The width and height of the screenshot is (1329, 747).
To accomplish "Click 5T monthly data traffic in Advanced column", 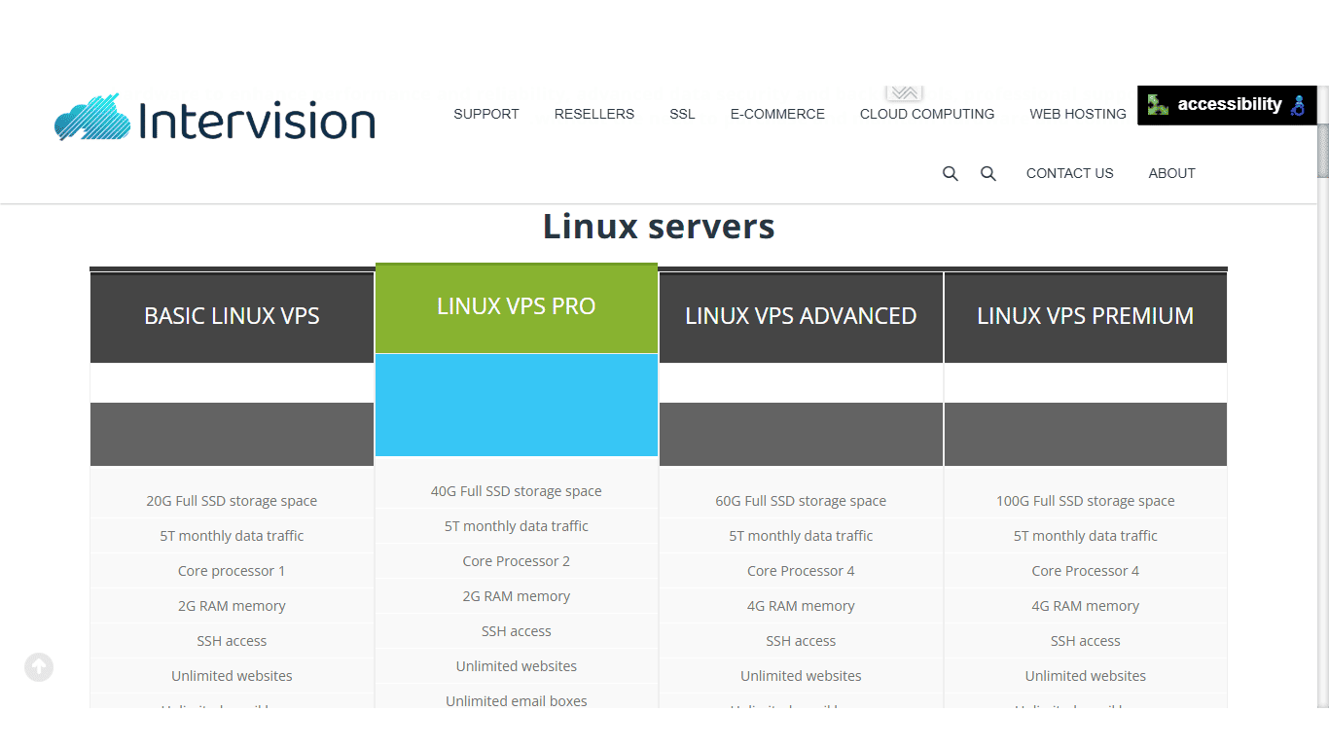I will point(801,536).
